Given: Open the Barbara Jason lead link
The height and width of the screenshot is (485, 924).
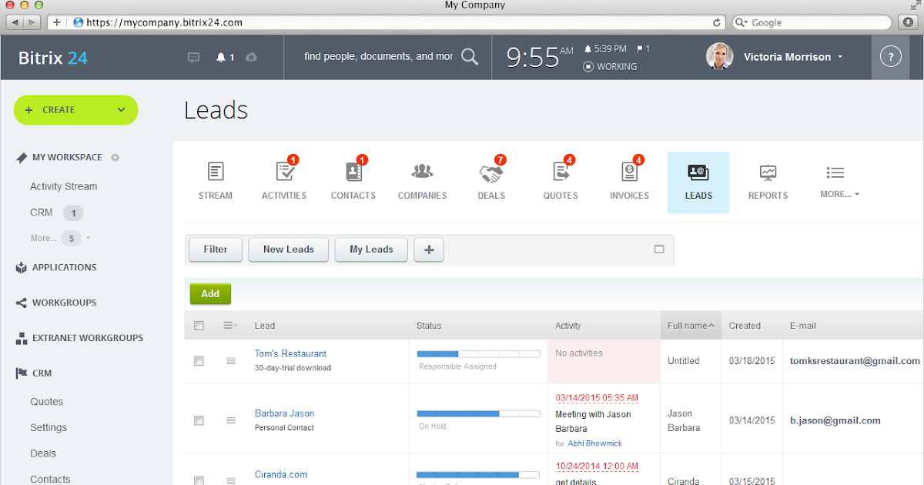Looking at the screenshot, I should click(284, 413).
